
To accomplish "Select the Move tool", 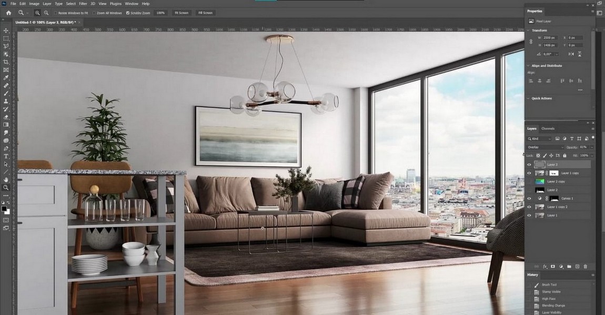I will click(x=6, y=30).
